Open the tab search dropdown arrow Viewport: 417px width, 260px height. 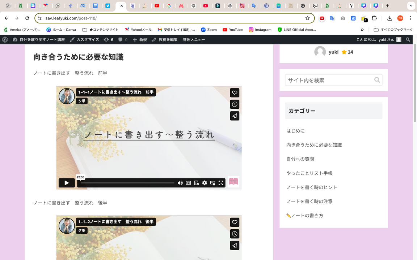(x=411, y=6)
